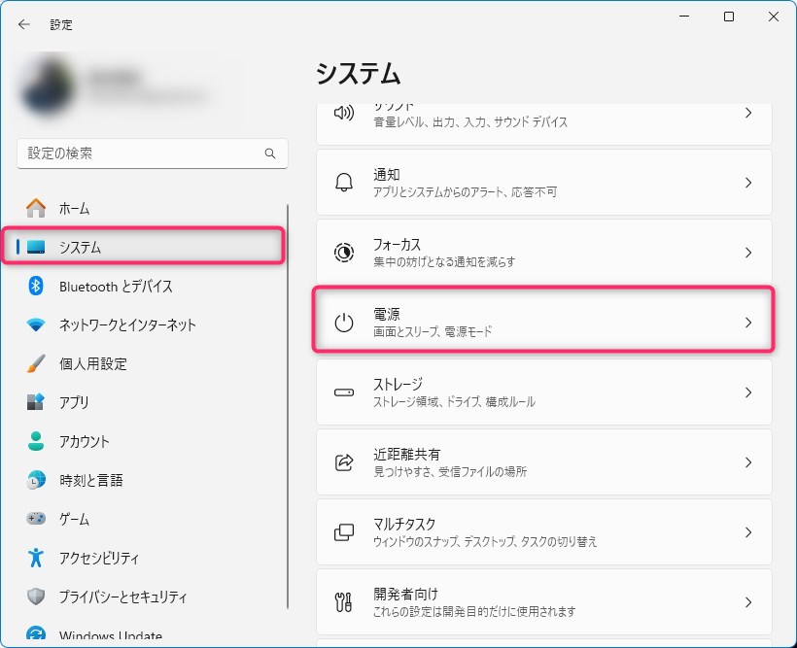This screenshot has height=648, width=797.
Task: Click the プライバシーとセキュリティ shield icon
Action: point(36,597)
